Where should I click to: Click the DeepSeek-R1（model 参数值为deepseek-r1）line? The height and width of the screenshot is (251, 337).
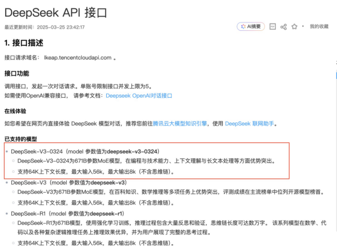tap(68, 214)
